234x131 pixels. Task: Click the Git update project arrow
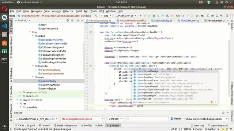point(183,16)
